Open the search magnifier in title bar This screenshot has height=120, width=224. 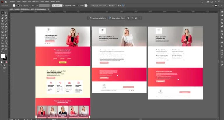click(202, 2)
